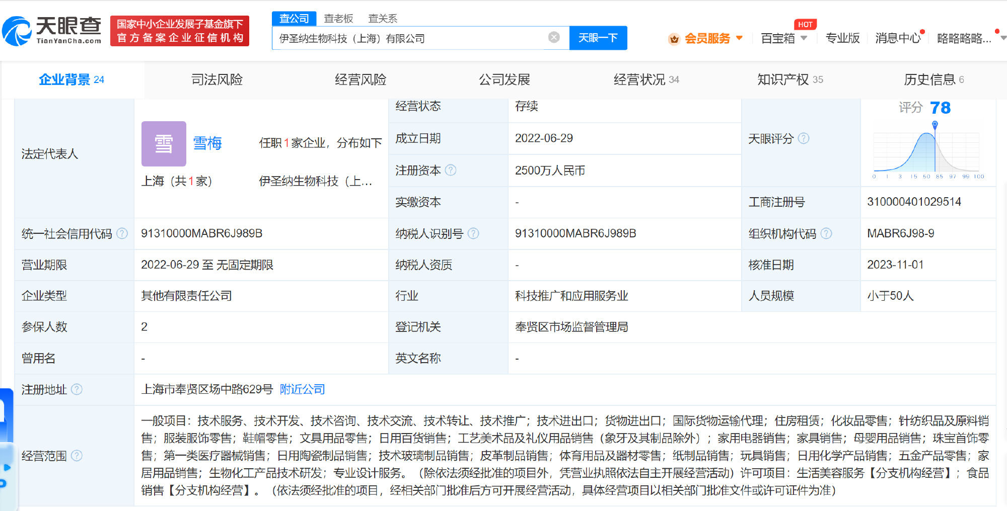
Task: Click the 会员服务 crown icon
Action: click(674, 39)
